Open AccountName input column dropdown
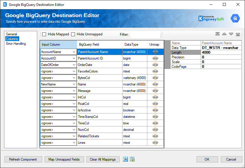Screen dimensions: 245x168 tap(74, 52)
